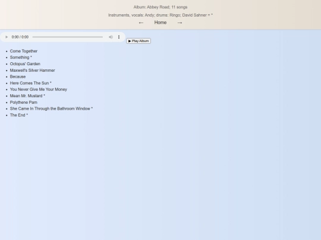The width and height of the screenshot is (321, 240).
Task: Open the audio player's three-dot options menu
Action: point(119,37)
